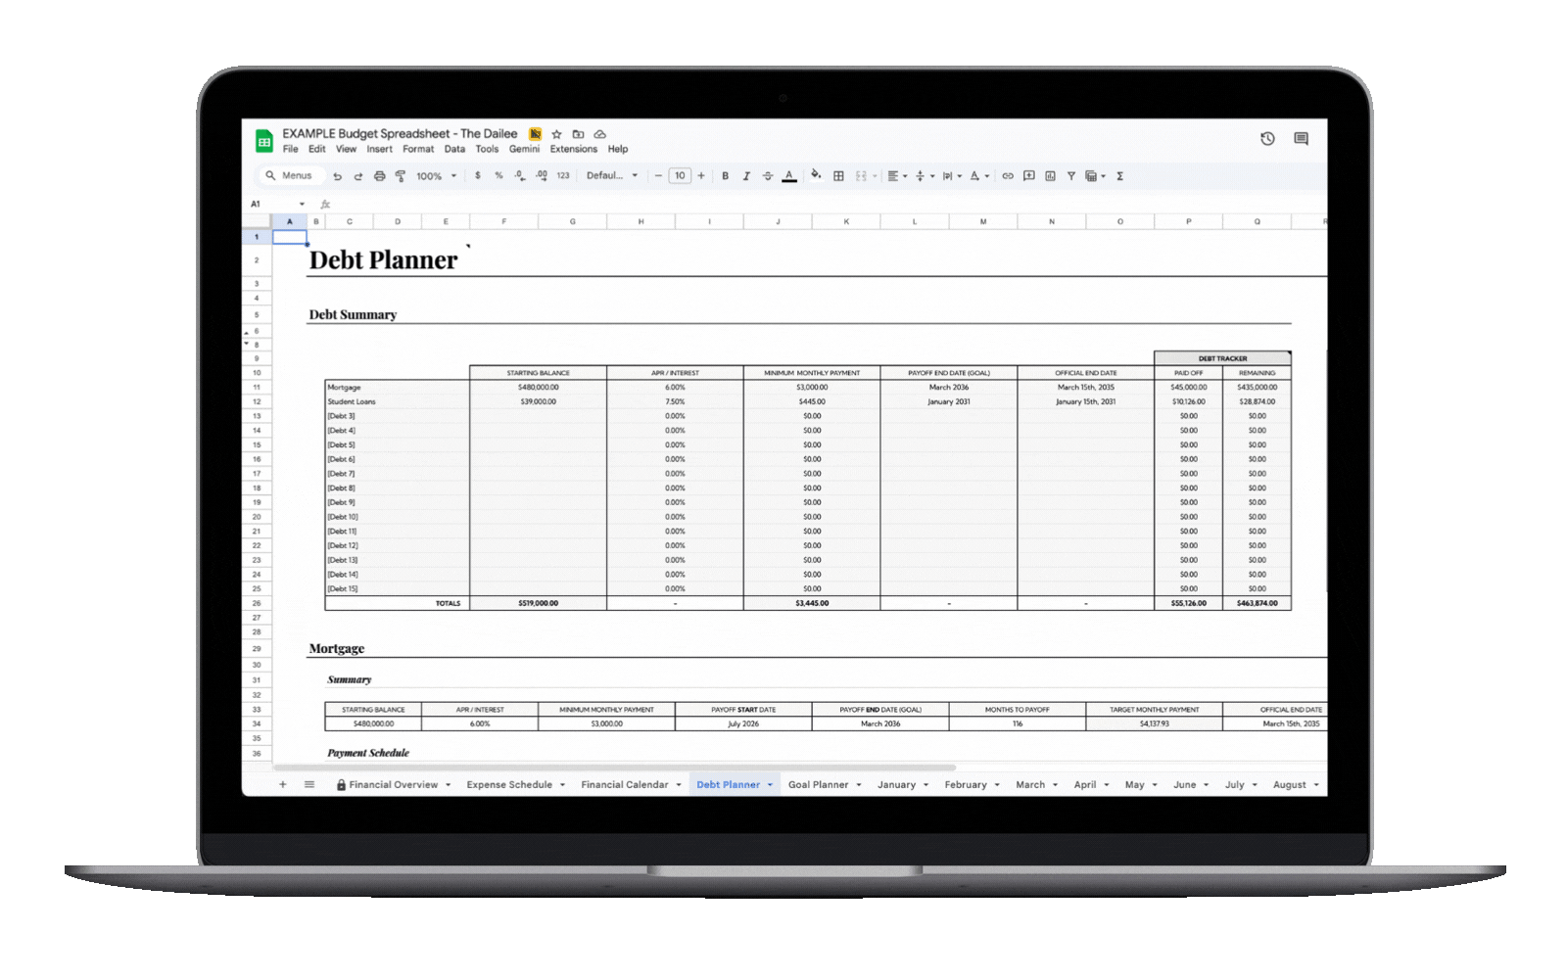
Task: Select the paint format tool
Action: click(x=401, y=176)
